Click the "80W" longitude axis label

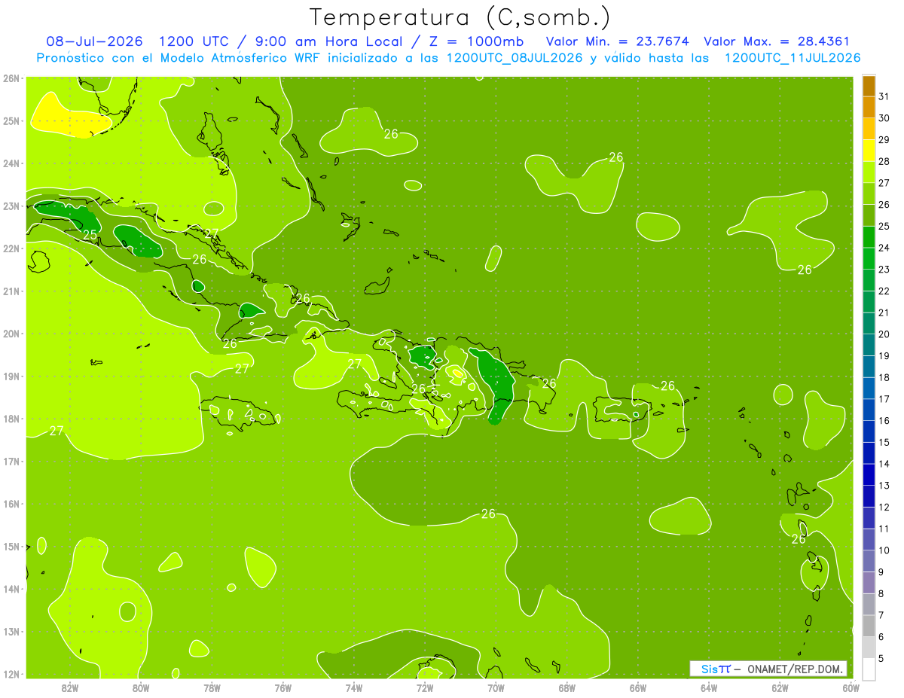pos(141,687)
